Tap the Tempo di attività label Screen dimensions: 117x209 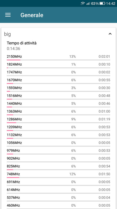(x=22, y=43)
